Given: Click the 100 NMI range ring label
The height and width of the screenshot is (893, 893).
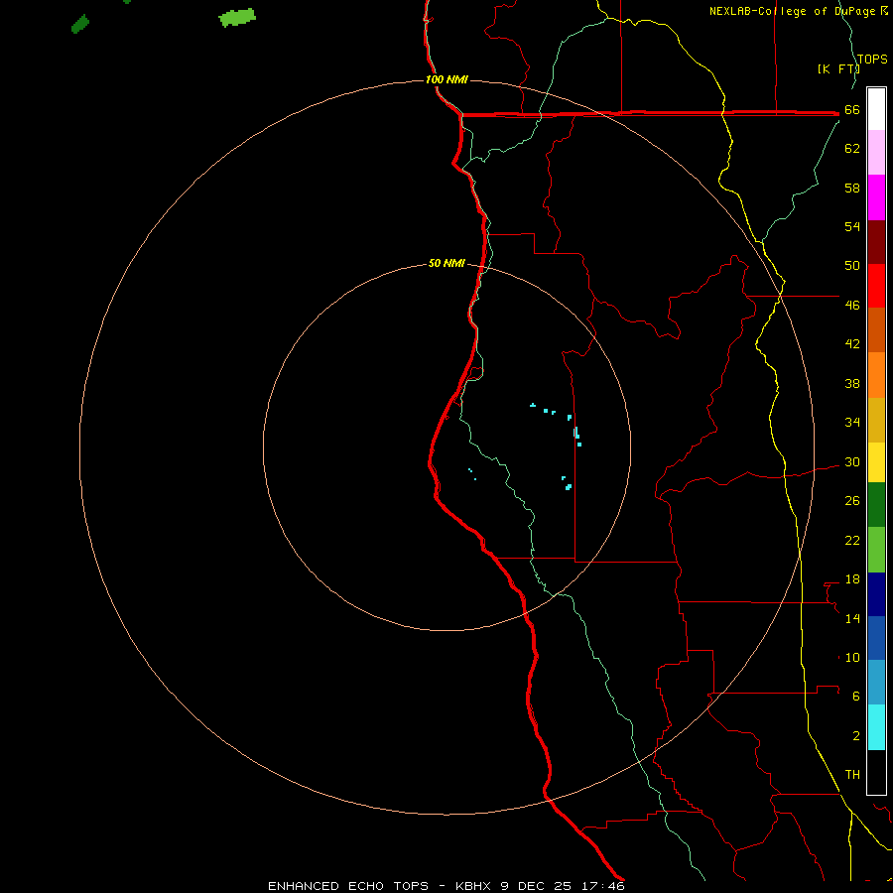Looking at the screenshot, I should point(446,79).
